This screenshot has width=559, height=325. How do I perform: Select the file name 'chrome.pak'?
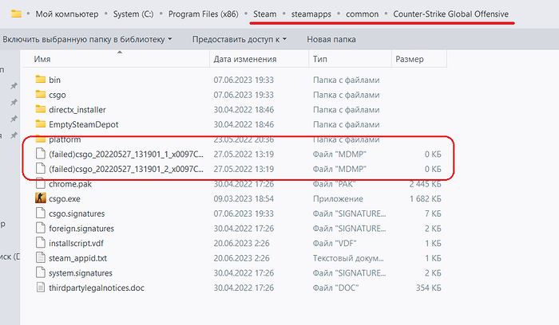click(70, 184)
